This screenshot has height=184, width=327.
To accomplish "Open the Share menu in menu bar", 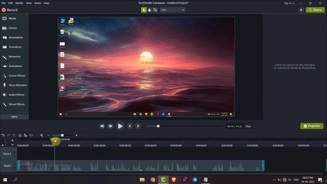I will coord(37,3).
